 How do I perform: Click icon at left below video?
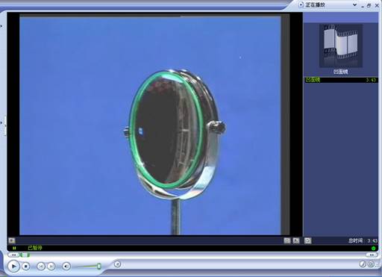[12, 240]
